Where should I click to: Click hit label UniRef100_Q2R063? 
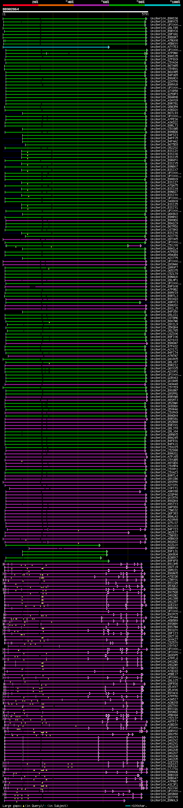click(164, 378)
